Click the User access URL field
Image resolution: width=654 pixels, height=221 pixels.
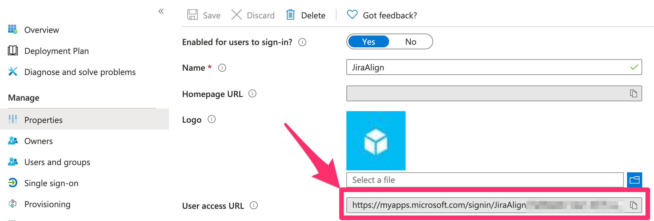(494, 205)
